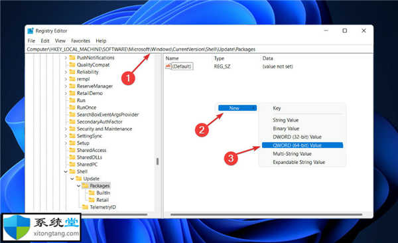Viewport: 398px width, 243px height.
Task: Open the Edit menu
Action: point(45,40)
